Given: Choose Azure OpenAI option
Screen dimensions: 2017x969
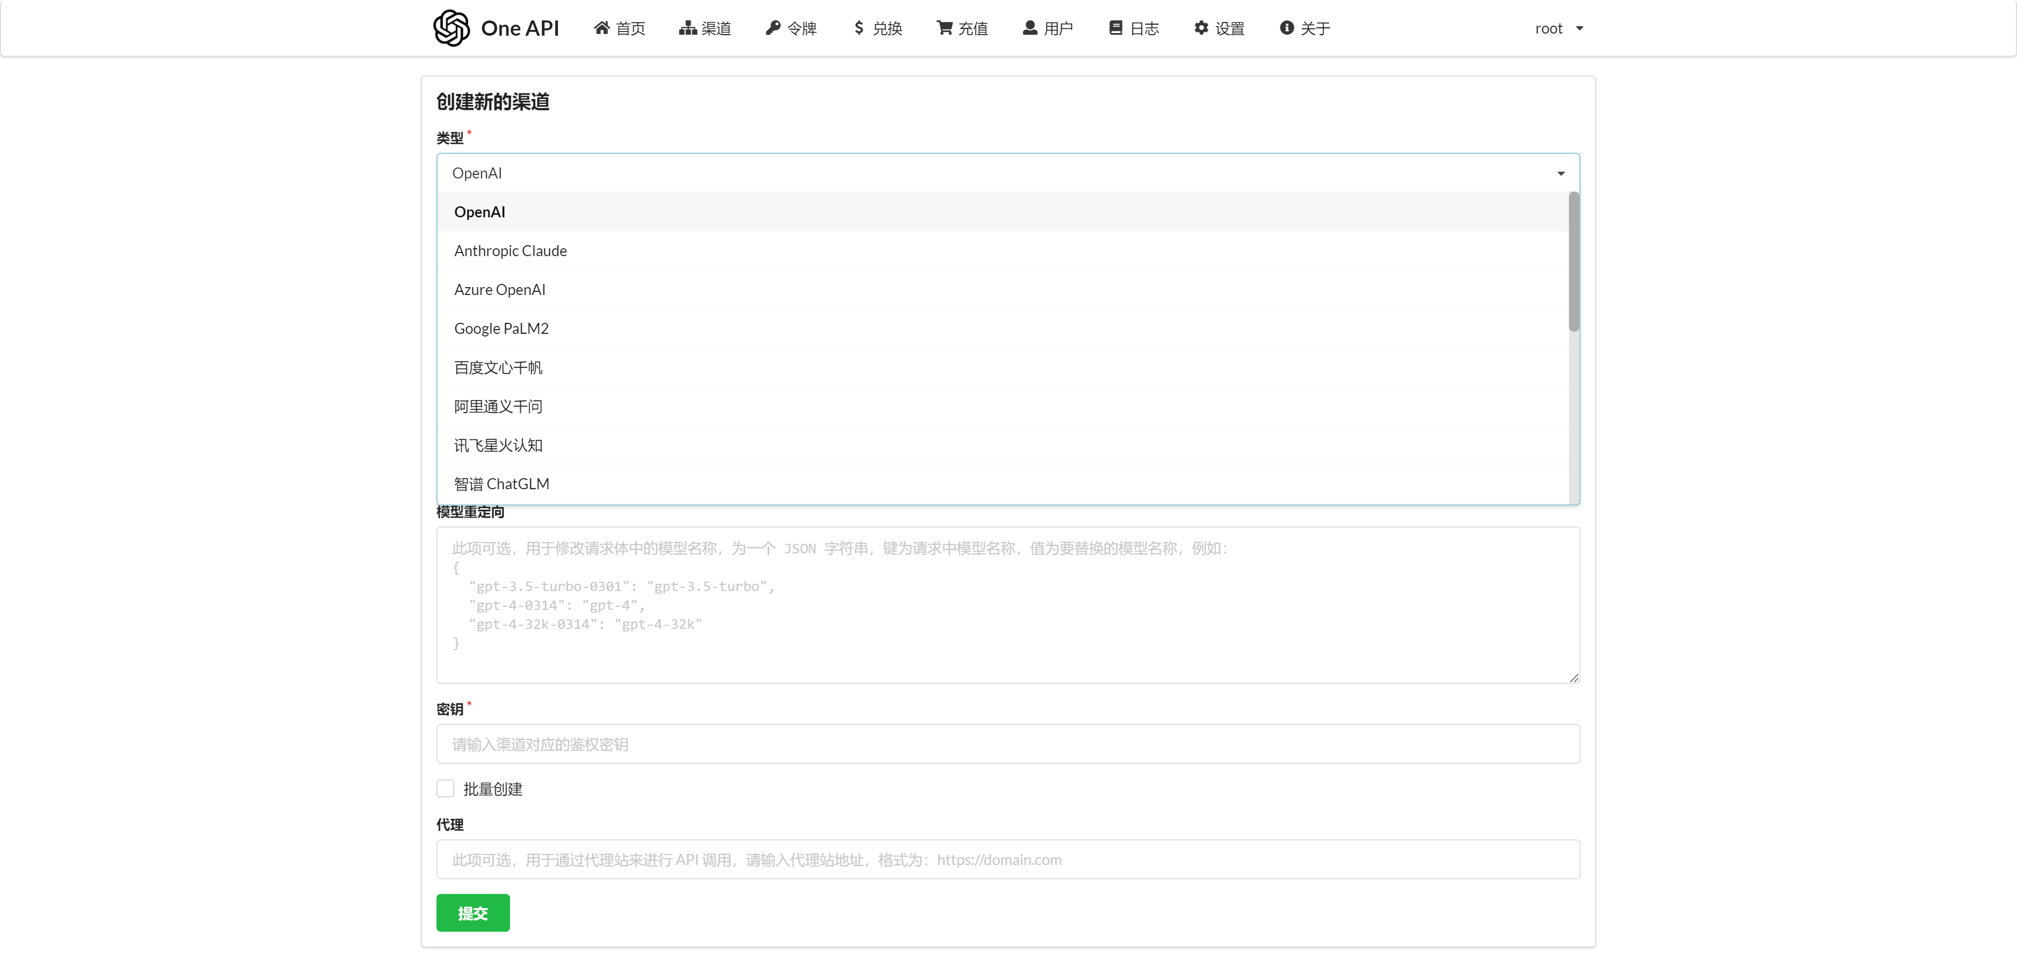Looking at the screenshot, I should pos(500,290).
